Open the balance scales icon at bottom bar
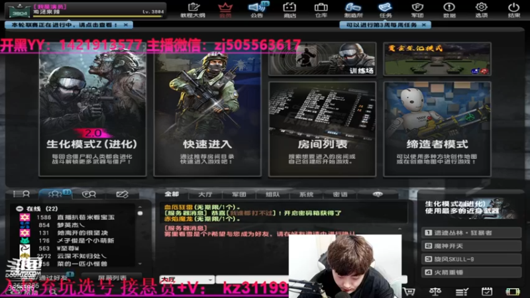Screen dimensions: 530x298 435,291
